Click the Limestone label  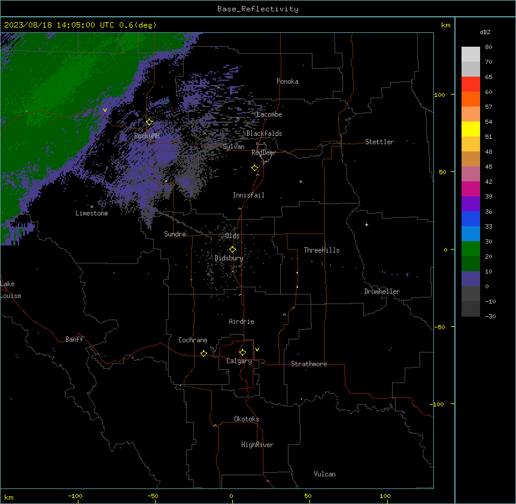(92, 213)
